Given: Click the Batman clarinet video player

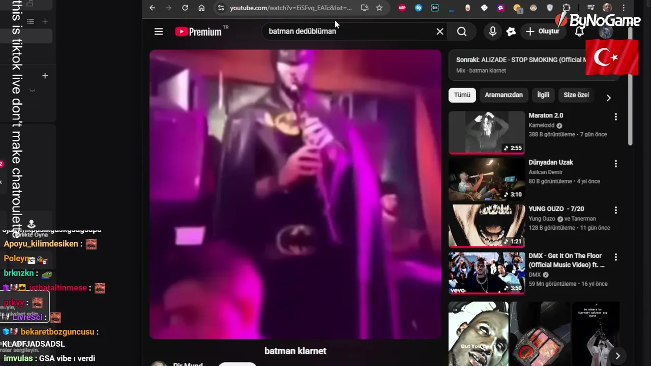Looking at the screenshot, I should [x=295, y=194].
